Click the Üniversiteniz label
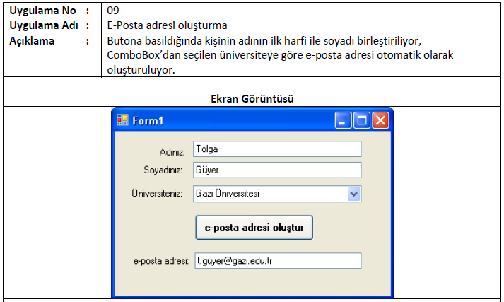Viewport: 504px width, 302px height. [x=157, y=193]
